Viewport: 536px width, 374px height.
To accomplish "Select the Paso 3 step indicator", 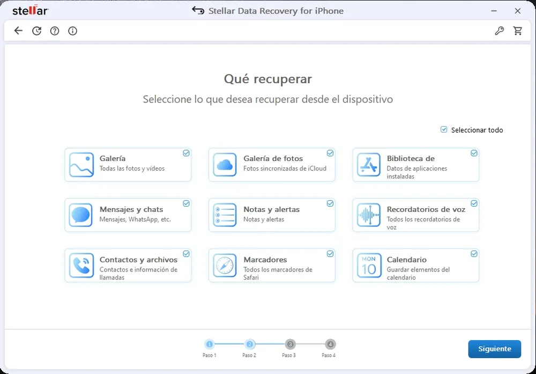I will click(290, 344).
